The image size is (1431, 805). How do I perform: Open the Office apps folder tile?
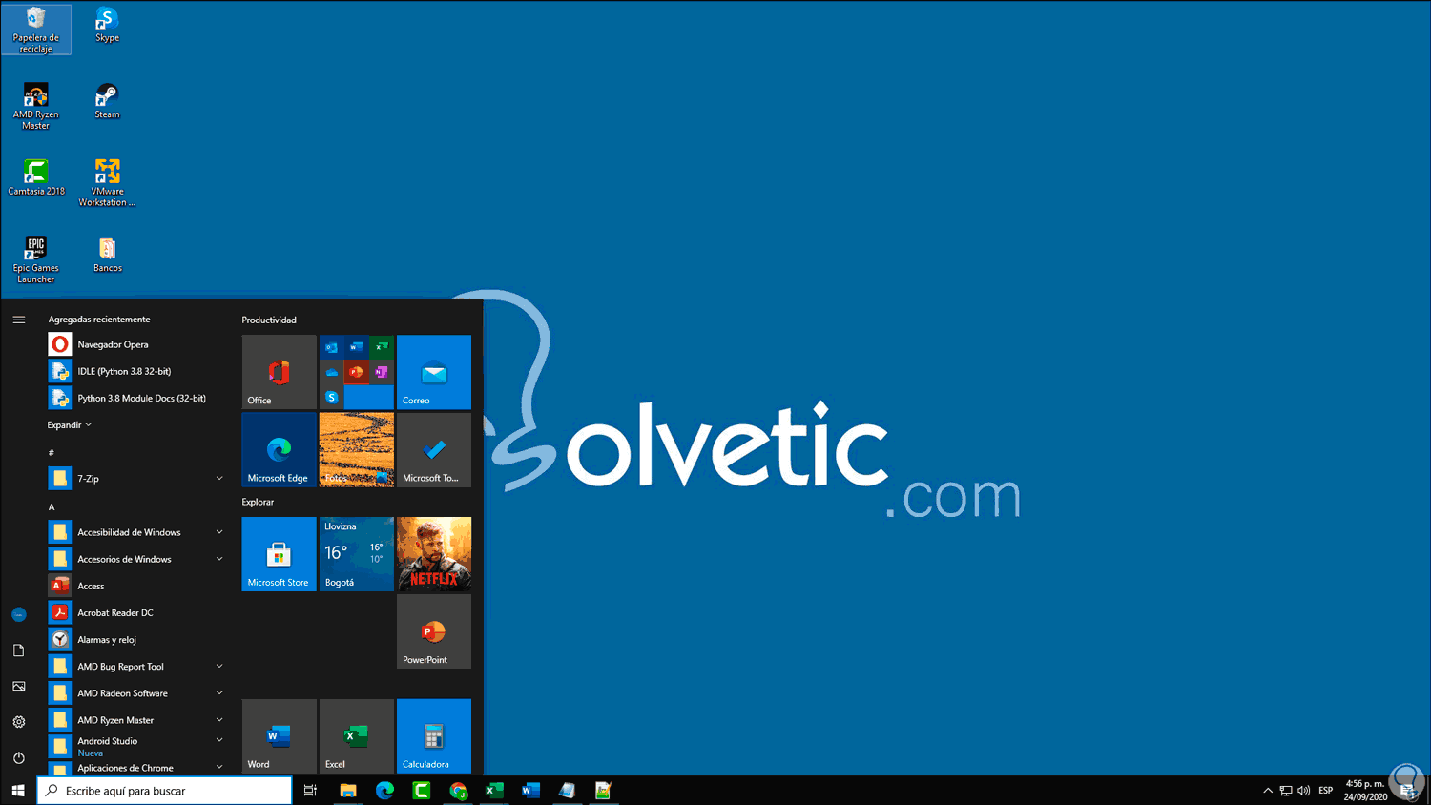click(357, 372)
